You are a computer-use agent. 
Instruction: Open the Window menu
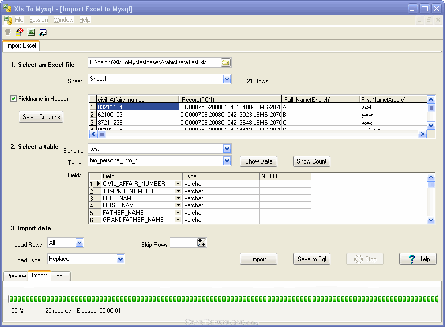click(x=63, y=20)
